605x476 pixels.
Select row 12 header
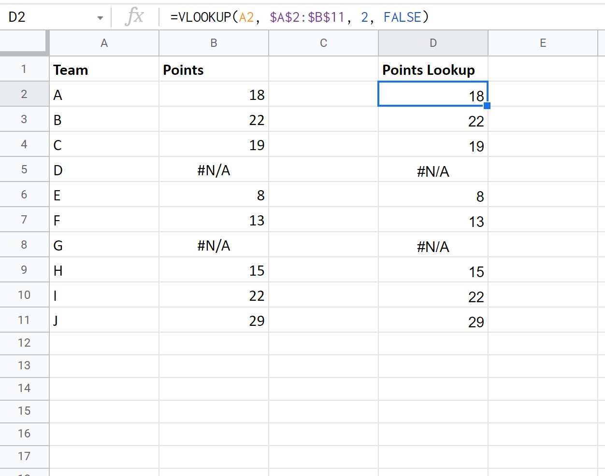[24, 343]
